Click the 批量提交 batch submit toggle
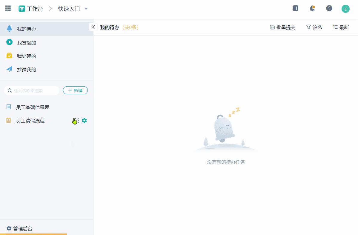This screenshot has height=235, width=358. pyautogui.click(x=282, y=27)
